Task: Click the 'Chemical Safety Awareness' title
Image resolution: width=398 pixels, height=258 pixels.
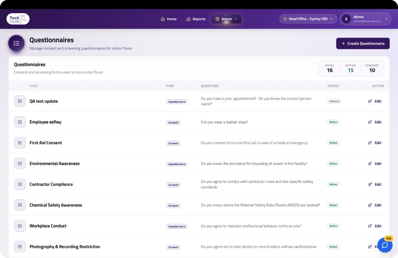Action: coord(56,205)
